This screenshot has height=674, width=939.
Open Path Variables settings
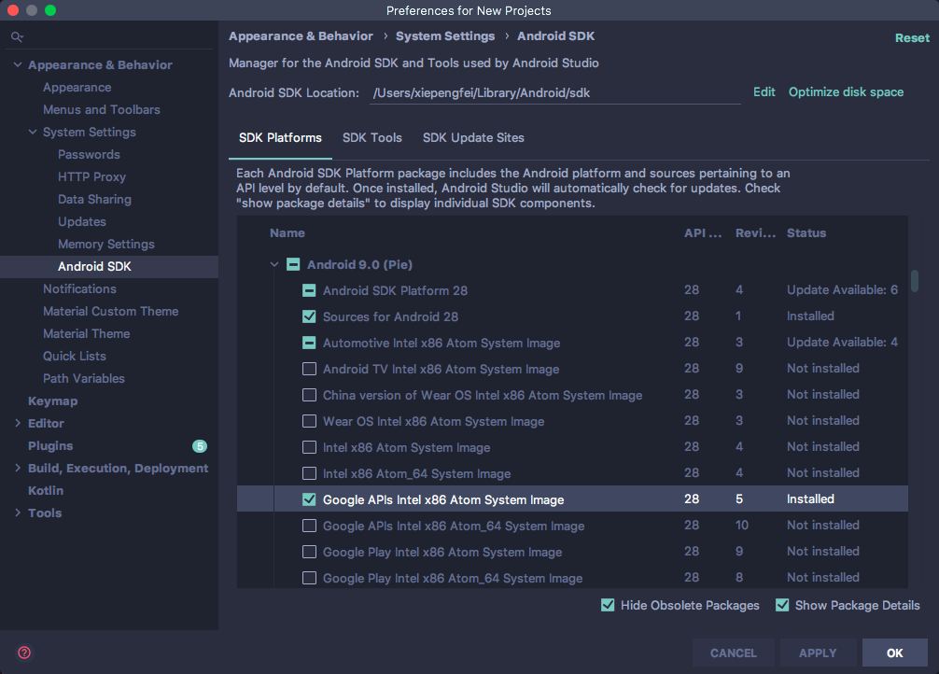pos(84,379)
